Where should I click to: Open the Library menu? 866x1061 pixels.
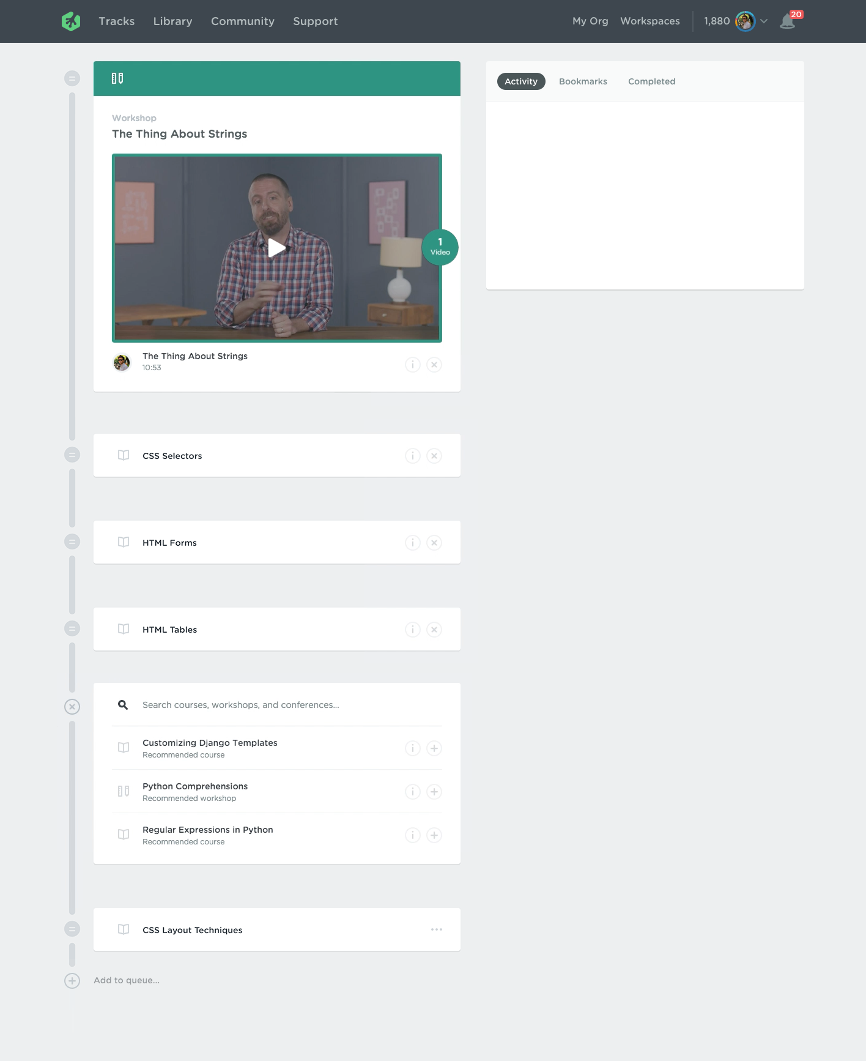coord(172,21)
